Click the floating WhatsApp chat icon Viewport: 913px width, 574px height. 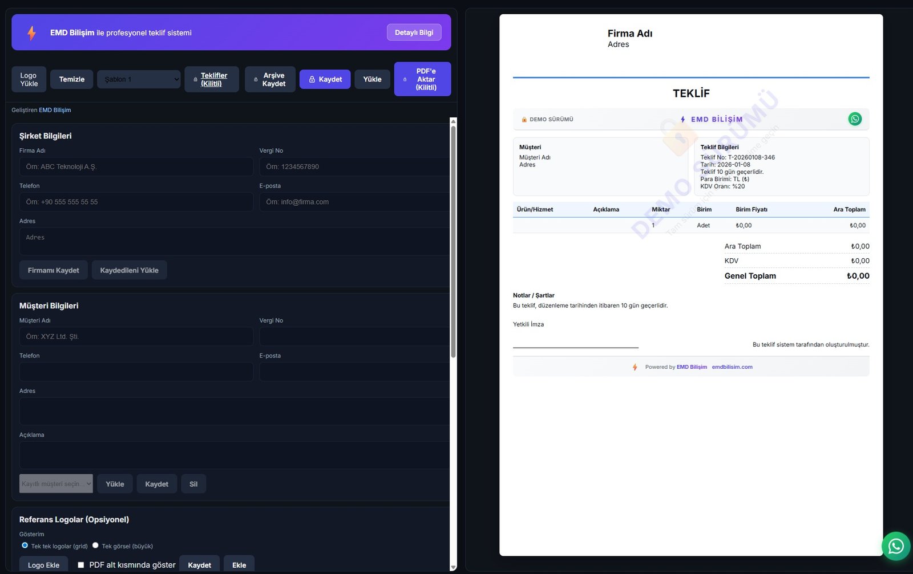(896, 546)
